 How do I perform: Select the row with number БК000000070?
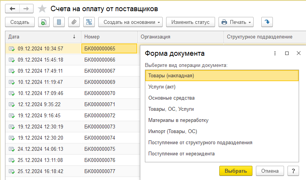(x=100, y=93)
